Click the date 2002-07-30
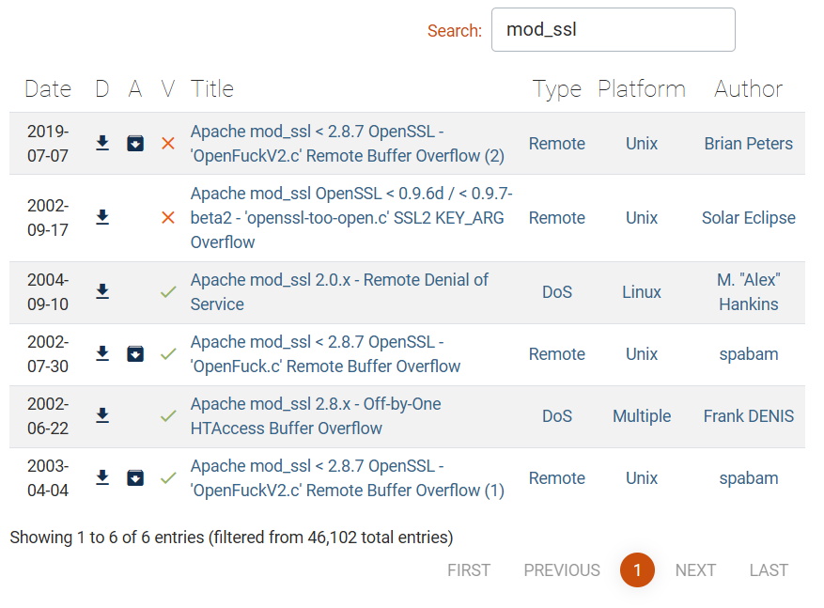824x608 pixels. click(x=48, y=353)
